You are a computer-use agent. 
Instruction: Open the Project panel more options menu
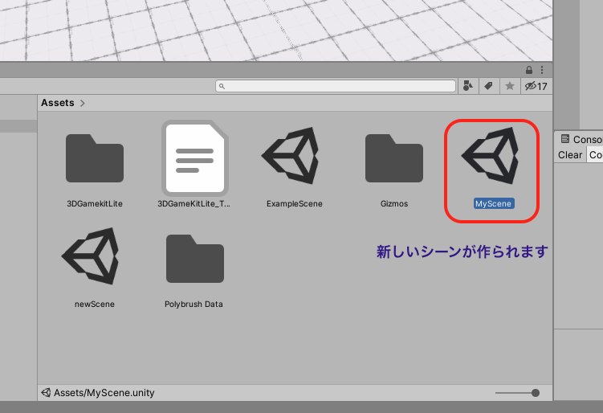pyautogui.click(x=544, y=71)
